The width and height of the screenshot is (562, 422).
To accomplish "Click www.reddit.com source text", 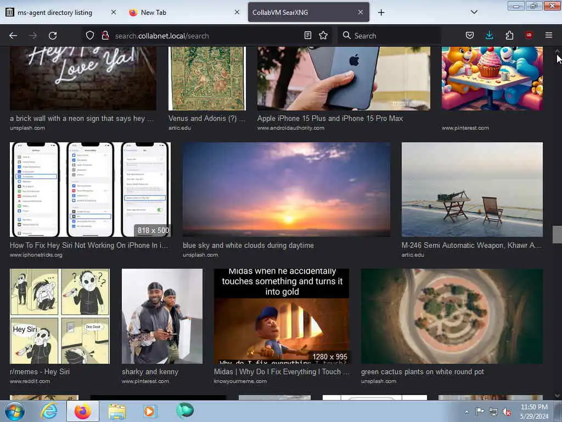I will pos(30,381).
